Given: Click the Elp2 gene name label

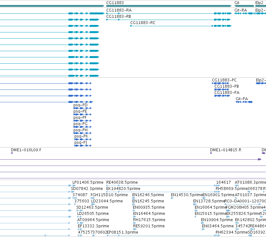Looking at the screenshot, I should [x=259, y=3].
